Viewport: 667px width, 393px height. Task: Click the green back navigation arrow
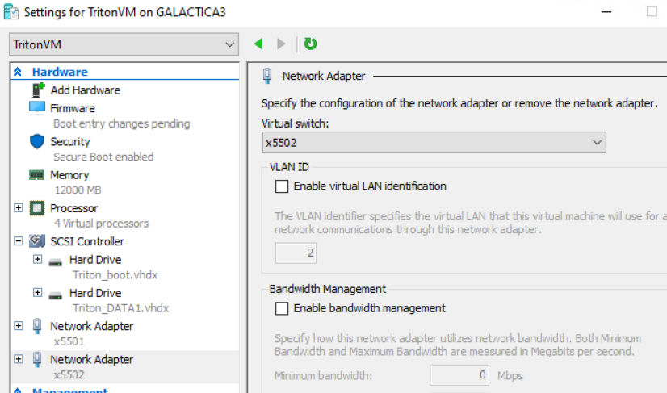[x=258, y=44]
